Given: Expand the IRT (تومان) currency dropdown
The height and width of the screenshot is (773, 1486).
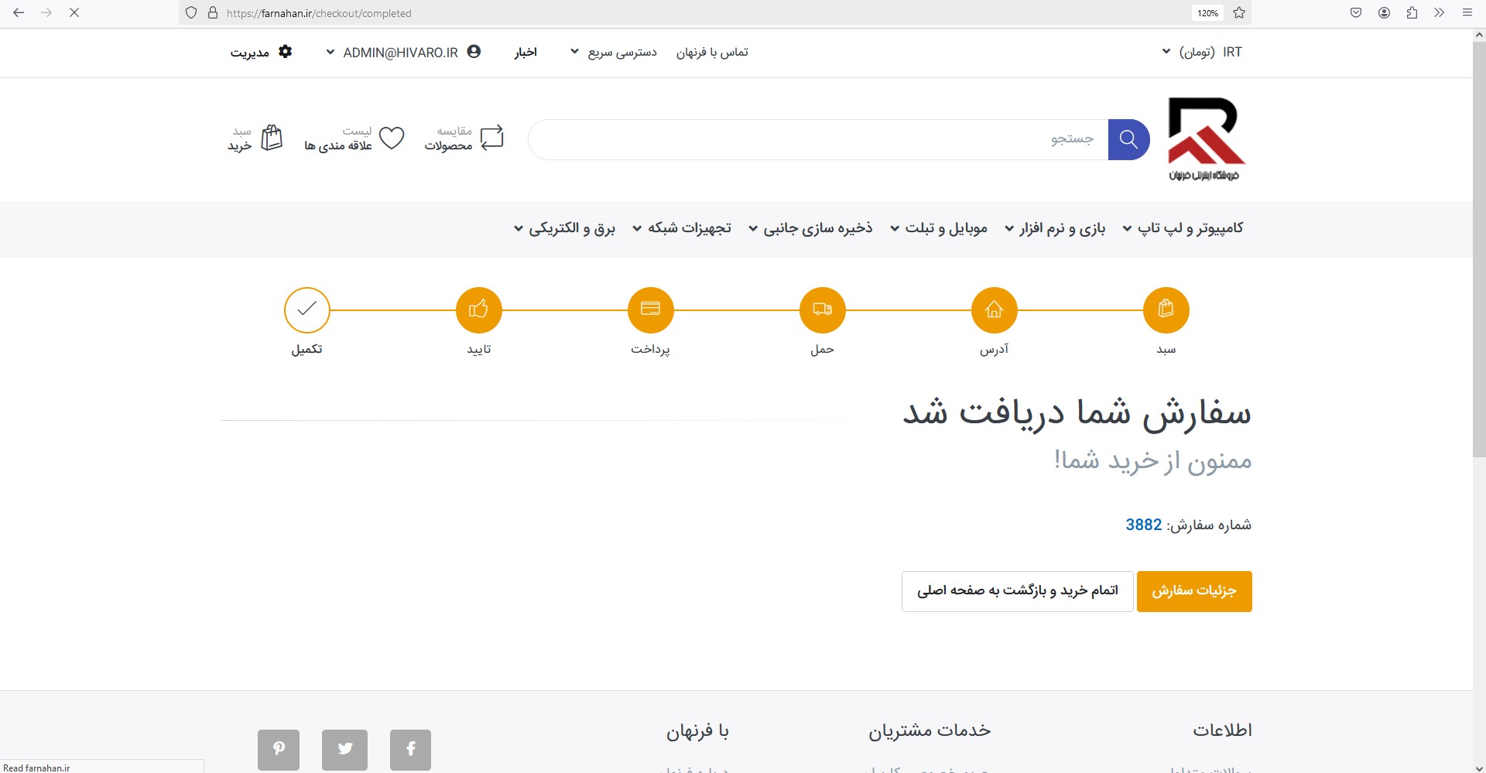Looking at the screenshot, I should (x=1202, y=52).
